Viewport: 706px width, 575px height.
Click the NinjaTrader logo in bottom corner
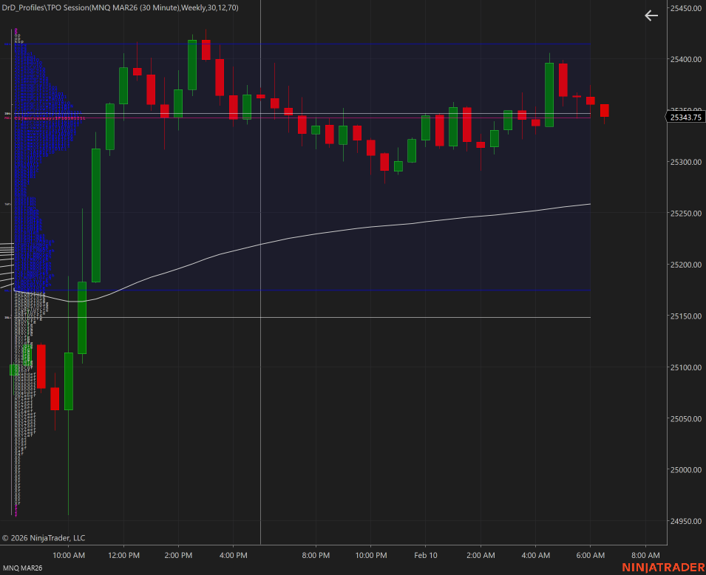pyautogui.click(x=661, y=567)
